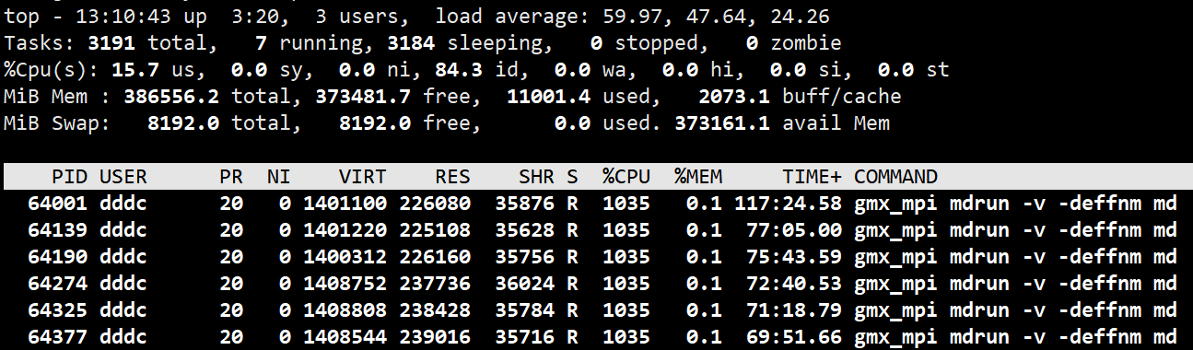Select the USER column header

pos(123,177)
